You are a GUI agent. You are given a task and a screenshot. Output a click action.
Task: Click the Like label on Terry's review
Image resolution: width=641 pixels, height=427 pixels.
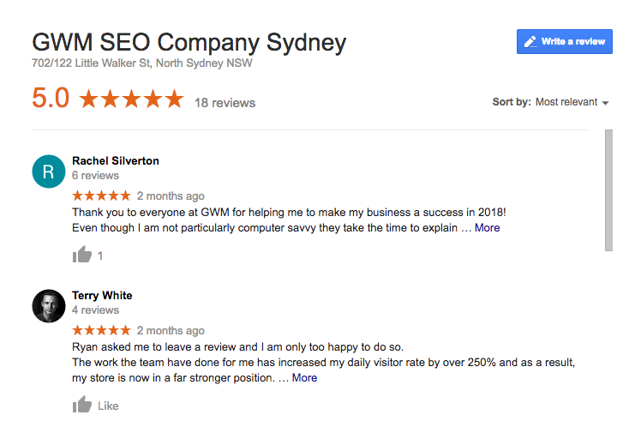click(108, 406)
